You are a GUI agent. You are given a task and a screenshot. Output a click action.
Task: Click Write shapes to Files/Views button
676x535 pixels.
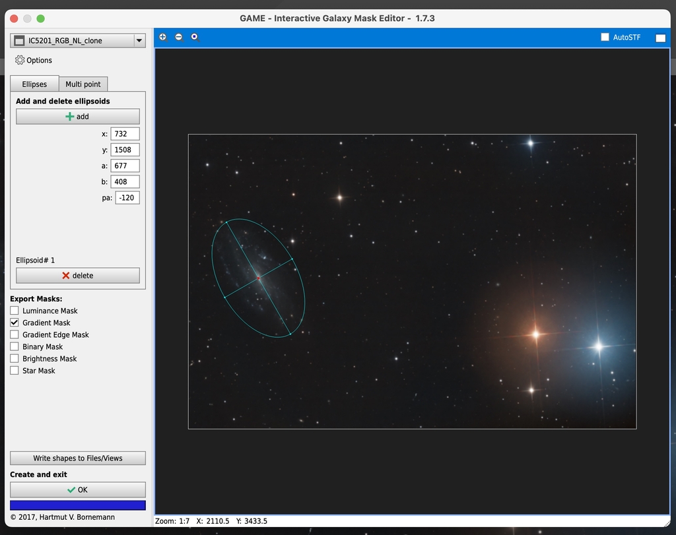77,458
